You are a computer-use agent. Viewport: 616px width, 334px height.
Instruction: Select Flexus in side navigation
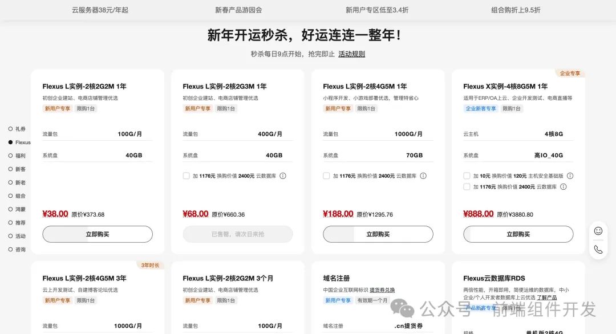(x=19, y=142)
